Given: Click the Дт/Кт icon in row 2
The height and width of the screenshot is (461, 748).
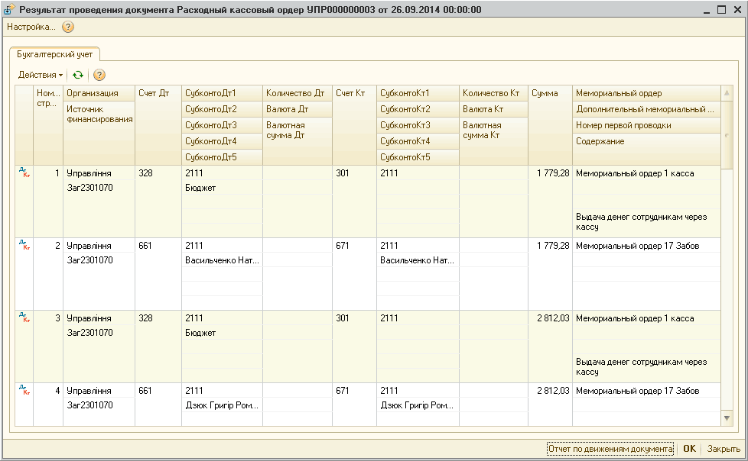Looking at the screenshot, I should point(24,245).
